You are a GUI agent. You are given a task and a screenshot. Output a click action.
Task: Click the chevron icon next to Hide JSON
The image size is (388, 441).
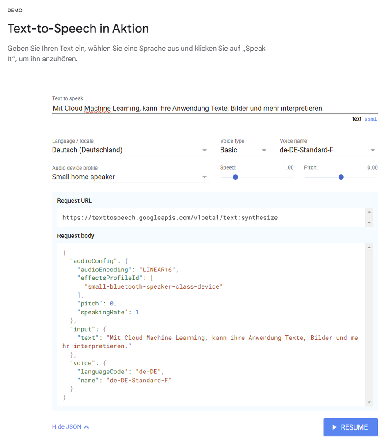87,427
